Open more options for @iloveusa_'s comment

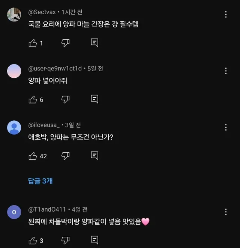226,127
